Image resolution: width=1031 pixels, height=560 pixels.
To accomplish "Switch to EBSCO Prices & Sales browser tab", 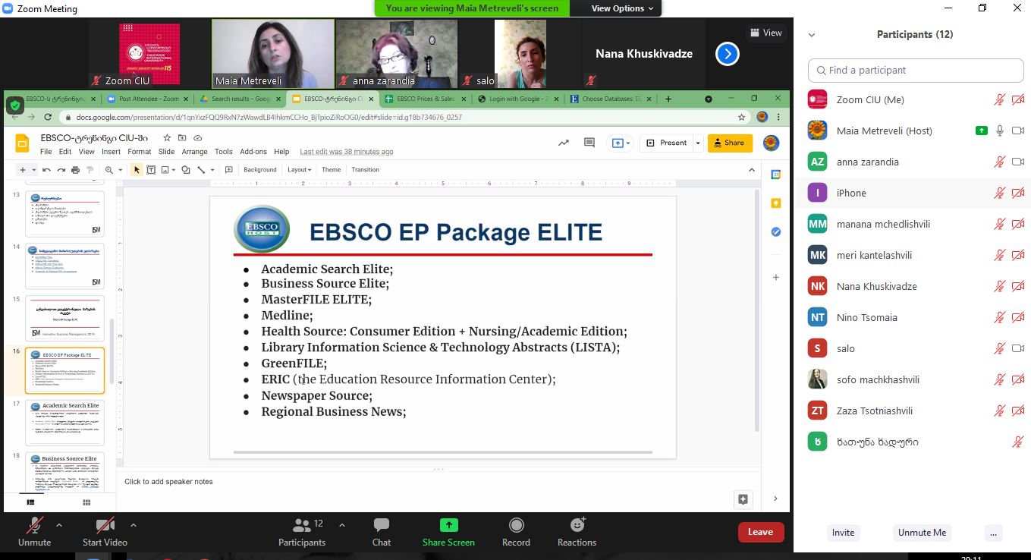I will click(425, 99).
